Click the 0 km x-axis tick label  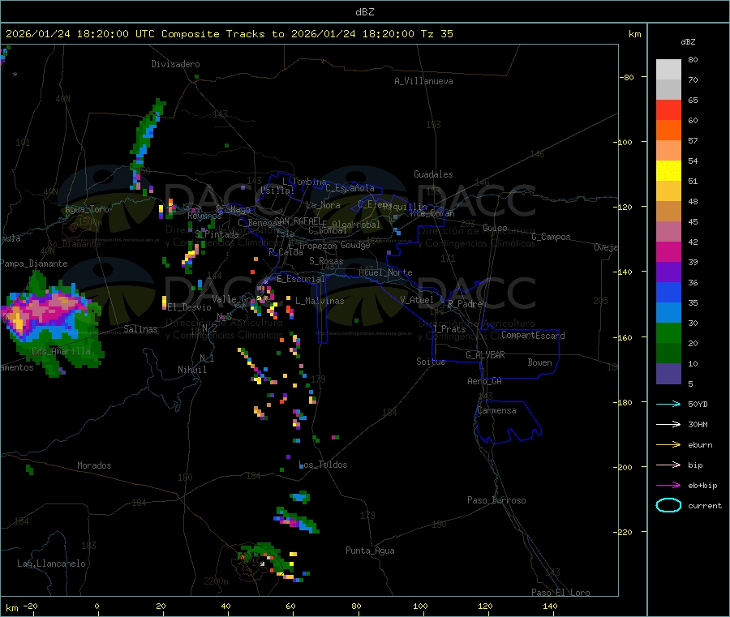[97, 606]
